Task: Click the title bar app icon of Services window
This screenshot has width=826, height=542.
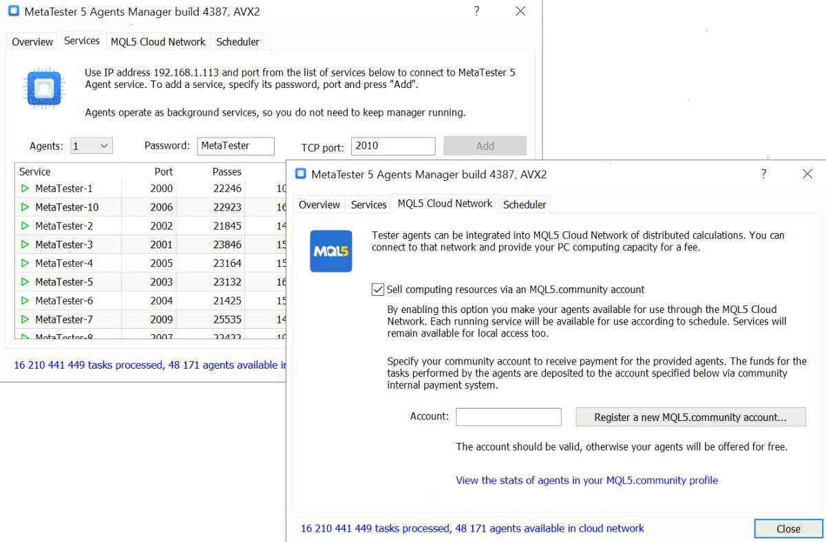Action: tap(13, 11)
